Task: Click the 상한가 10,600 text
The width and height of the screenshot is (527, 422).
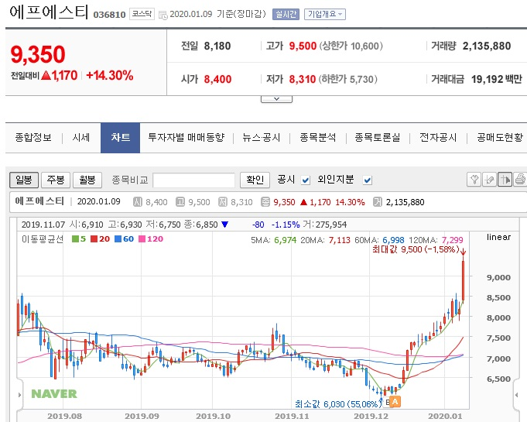Action: pyautogui.click(x=351, y=46)
